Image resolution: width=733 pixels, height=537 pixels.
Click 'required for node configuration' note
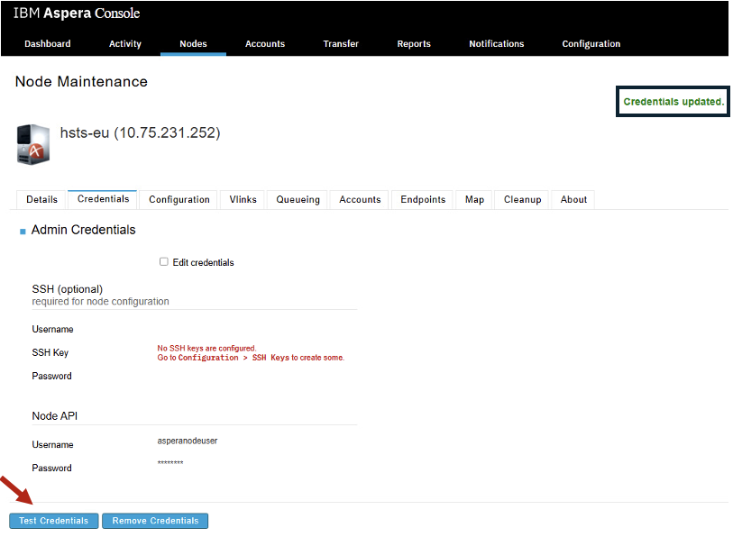click(x=100, y=302)
